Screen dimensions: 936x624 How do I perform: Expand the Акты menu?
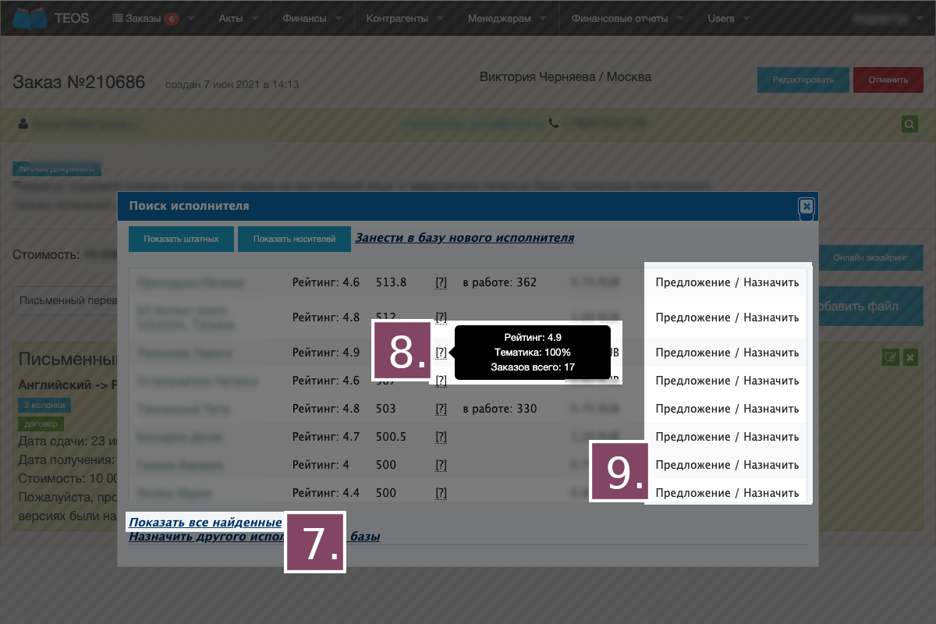pyautogui.click(x=238, y=19)
